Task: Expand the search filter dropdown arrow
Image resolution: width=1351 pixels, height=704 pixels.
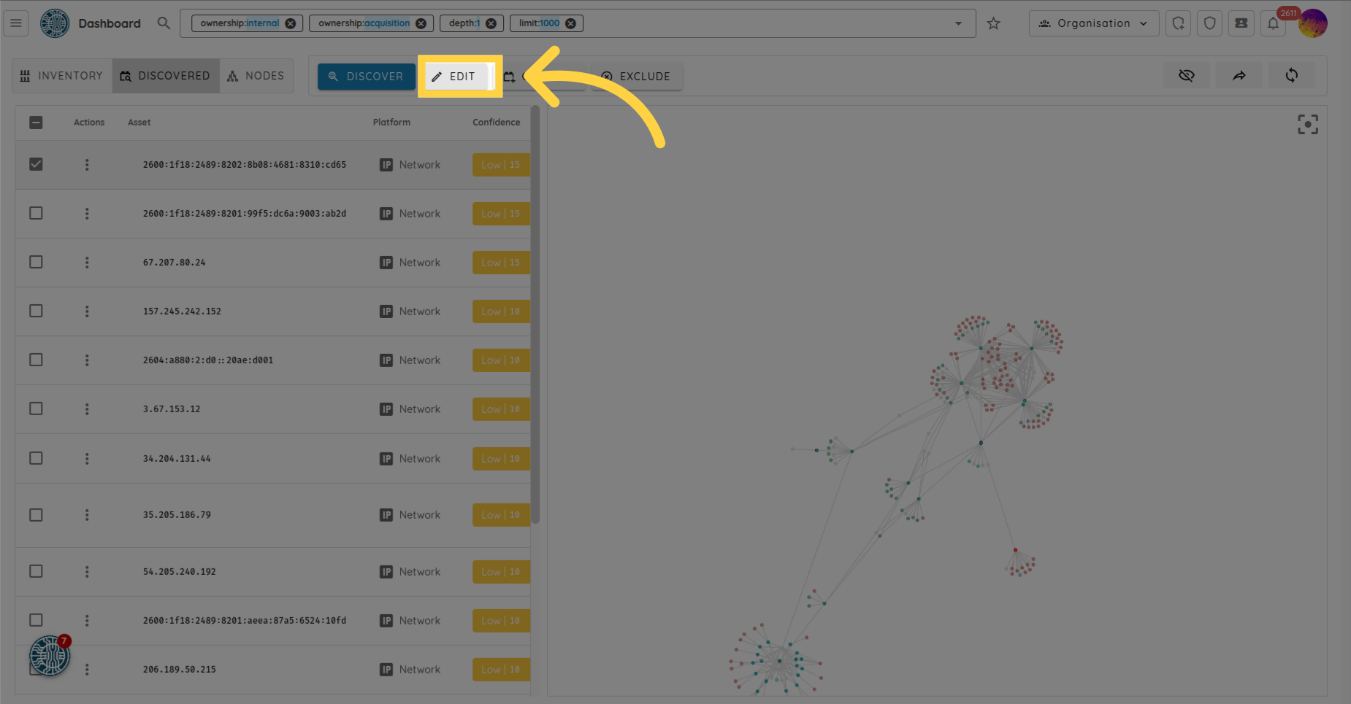Action: [958, 23]
